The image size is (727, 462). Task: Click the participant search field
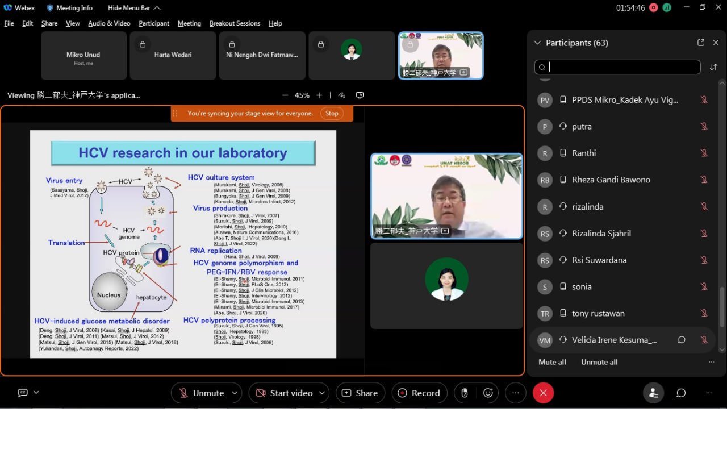click(x=617, y=67)
